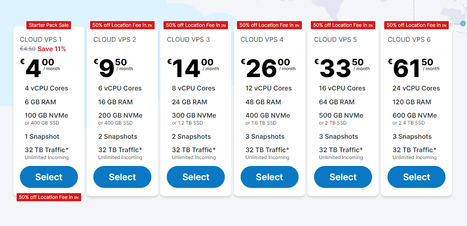Click the 50% off badge above Cloud VPS 4
Viewport: 467px width, 226px height.
pyautogui.click(x=269, y=25)
